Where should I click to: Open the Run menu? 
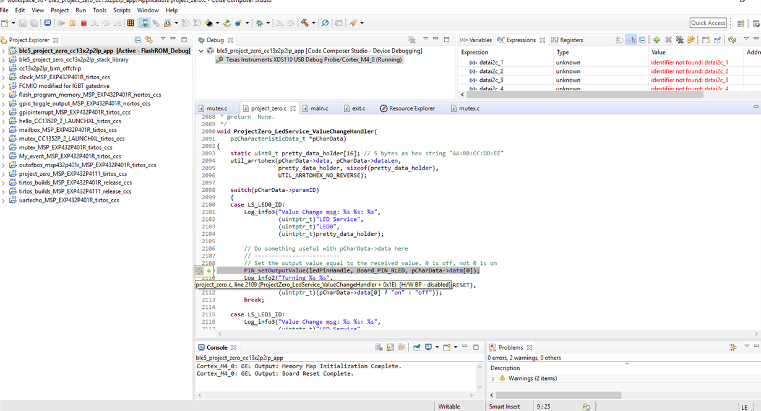(81, 10)
